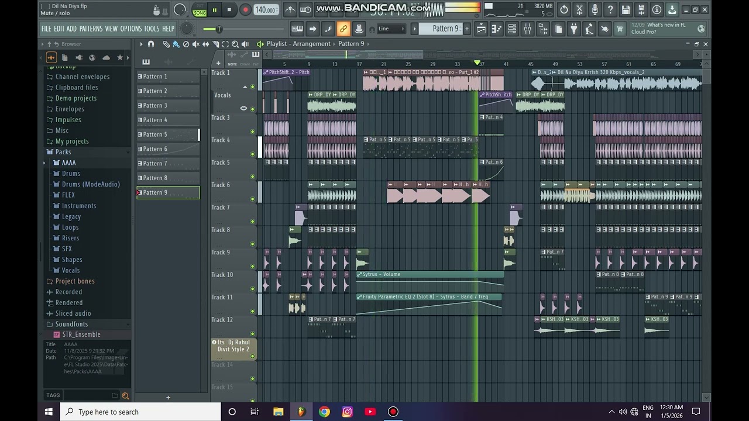Open the EDIT menu

coord(59,29)
